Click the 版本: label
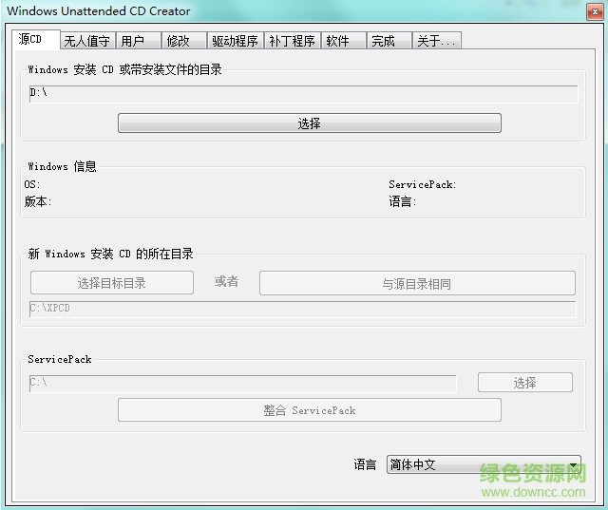 click(x=38, y=201)
